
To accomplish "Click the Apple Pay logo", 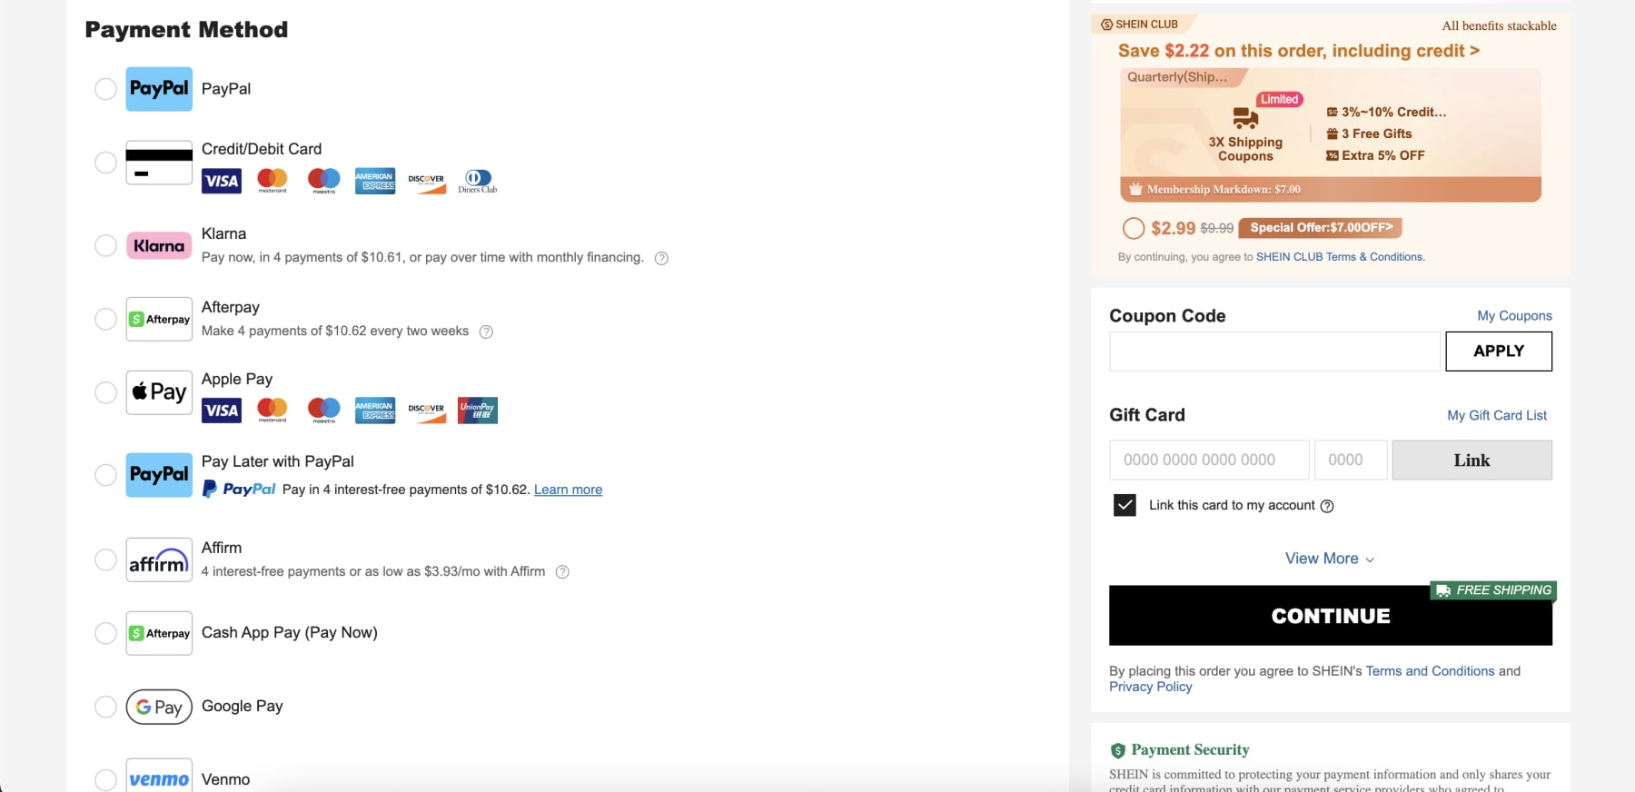I will tap(158, 392).
